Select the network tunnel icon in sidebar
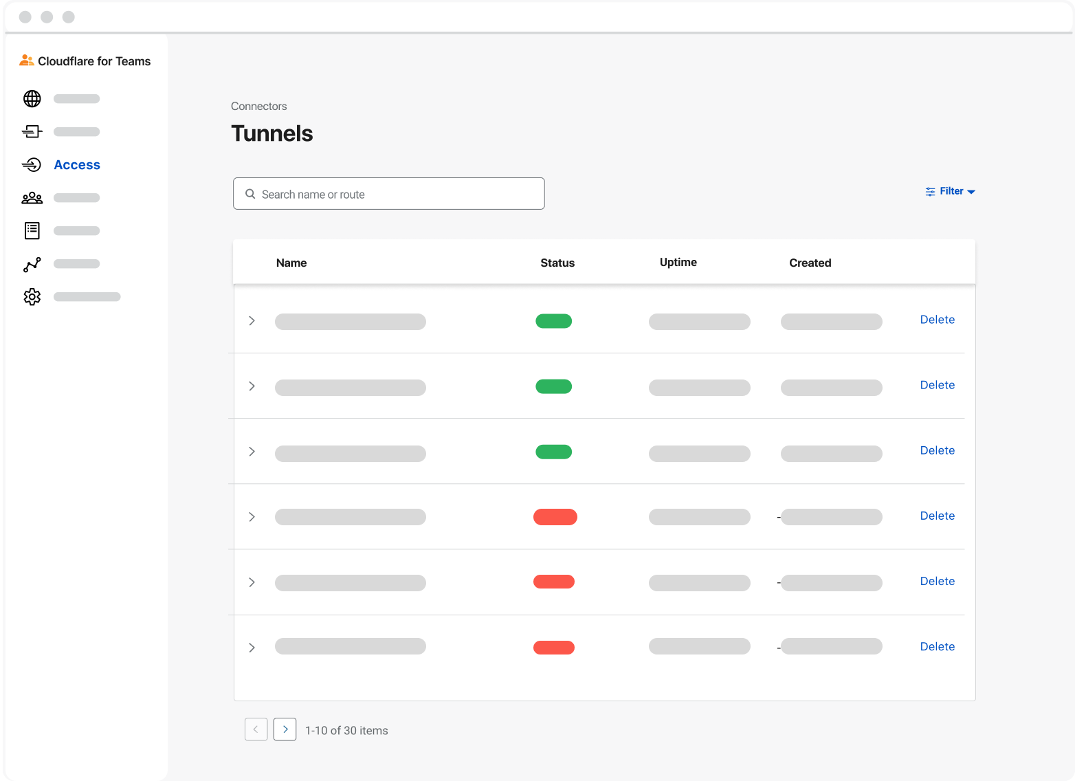Screen dimensions: 1075x781 32,131
